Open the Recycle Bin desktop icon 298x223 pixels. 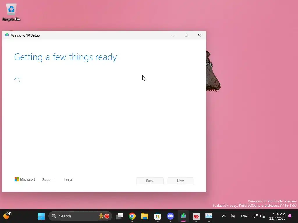coord(11,12)
